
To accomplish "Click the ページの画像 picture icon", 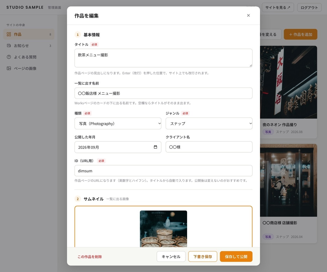I will (9, 68).
